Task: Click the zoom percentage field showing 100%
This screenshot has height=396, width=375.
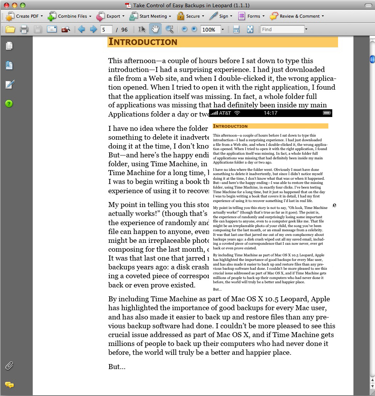Action: point(210,30)
